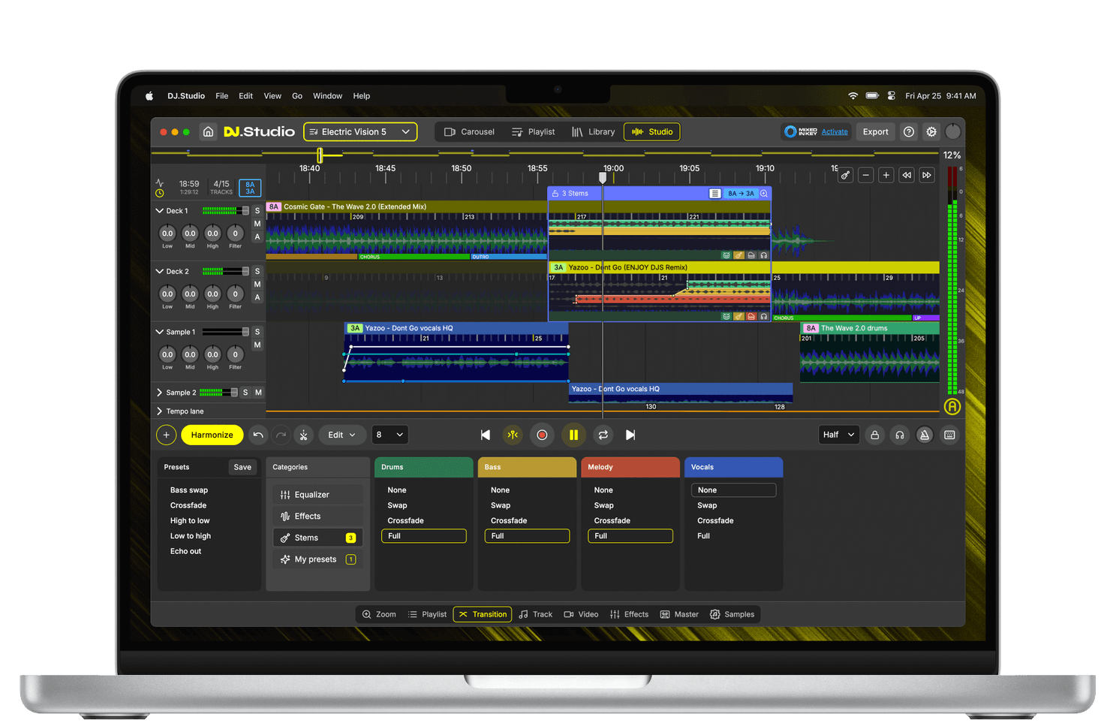
Task: Collapse Deck 2 lane
Action: pos(159,271)
